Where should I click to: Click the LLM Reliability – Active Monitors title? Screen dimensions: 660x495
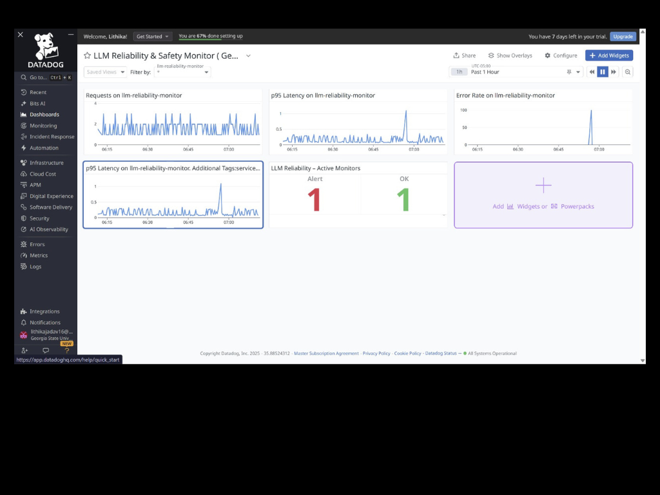[316, 168]
